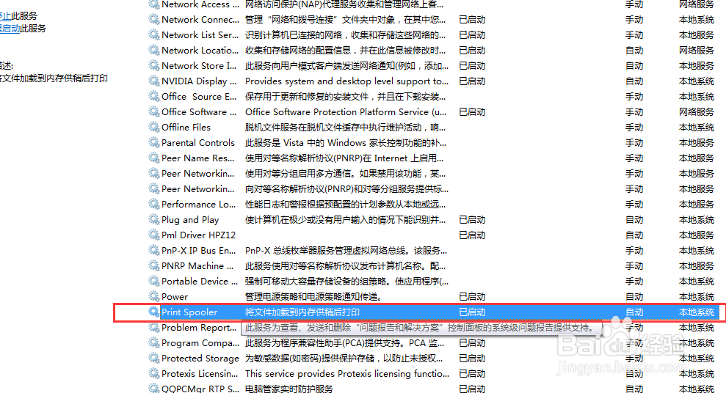
Task: Click 本地服务 logon in PNRP Machine ... row
Action: (x=697, y=266)
